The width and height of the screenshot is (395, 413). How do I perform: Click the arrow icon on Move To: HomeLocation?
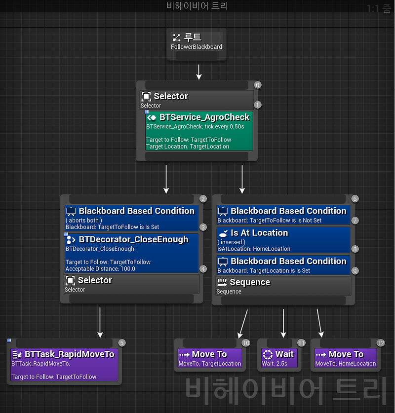(320, 354)
